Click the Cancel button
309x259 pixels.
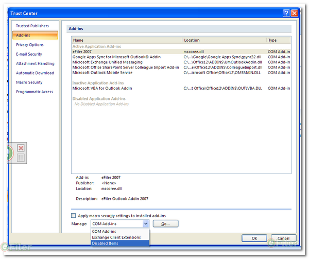coord(283,238)
